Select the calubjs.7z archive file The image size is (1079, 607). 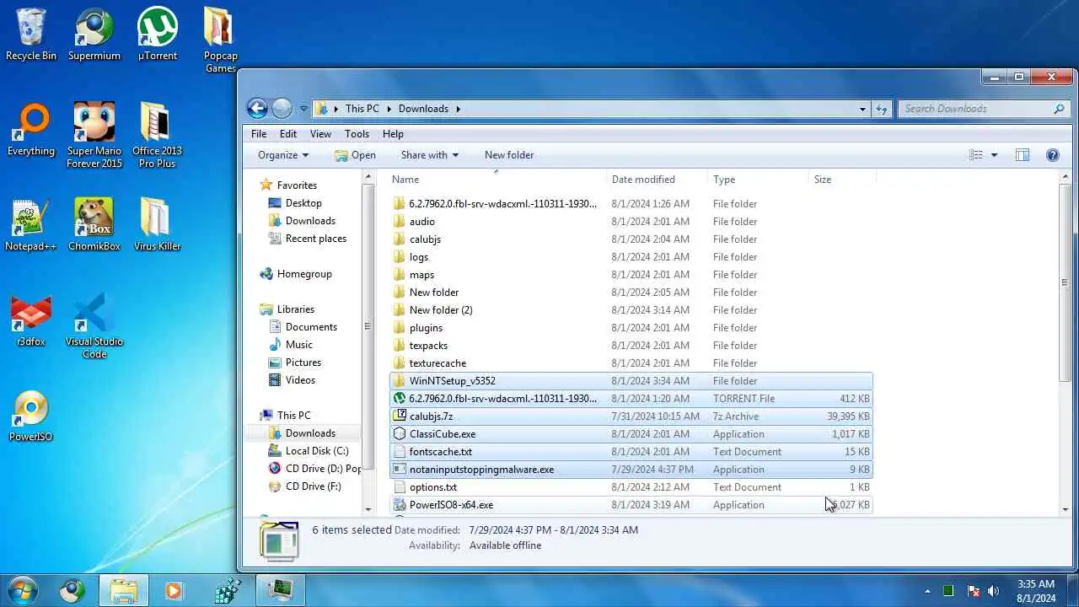click(631, 416)
